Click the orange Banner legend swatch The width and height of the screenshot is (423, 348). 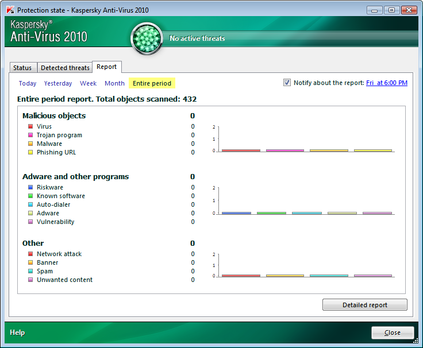(x=30, y=262)
